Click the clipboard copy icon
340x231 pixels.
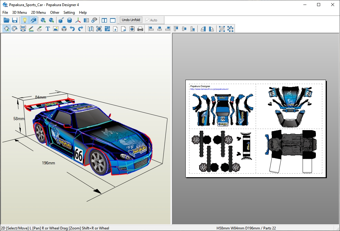tap(132, 29)
